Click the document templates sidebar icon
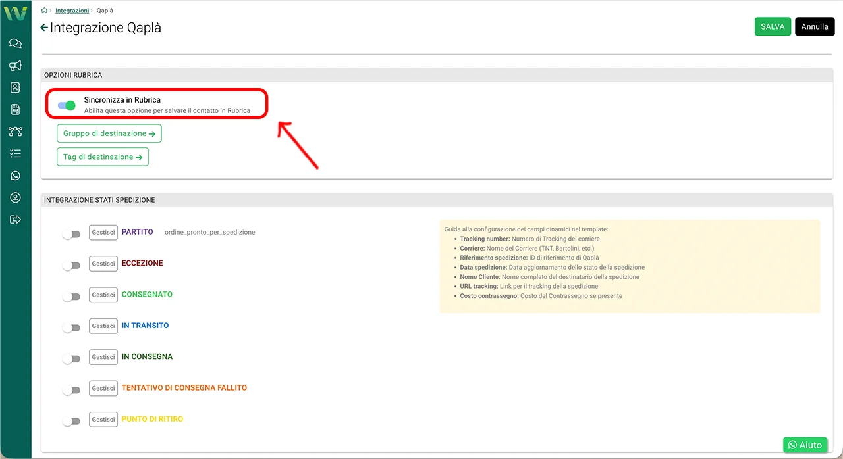Viewport: 843px width, 459px height. coord(15,109)
